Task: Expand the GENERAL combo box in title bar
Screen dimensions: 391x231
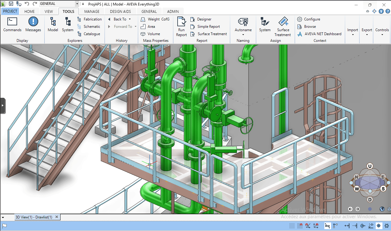Action: 77,4
